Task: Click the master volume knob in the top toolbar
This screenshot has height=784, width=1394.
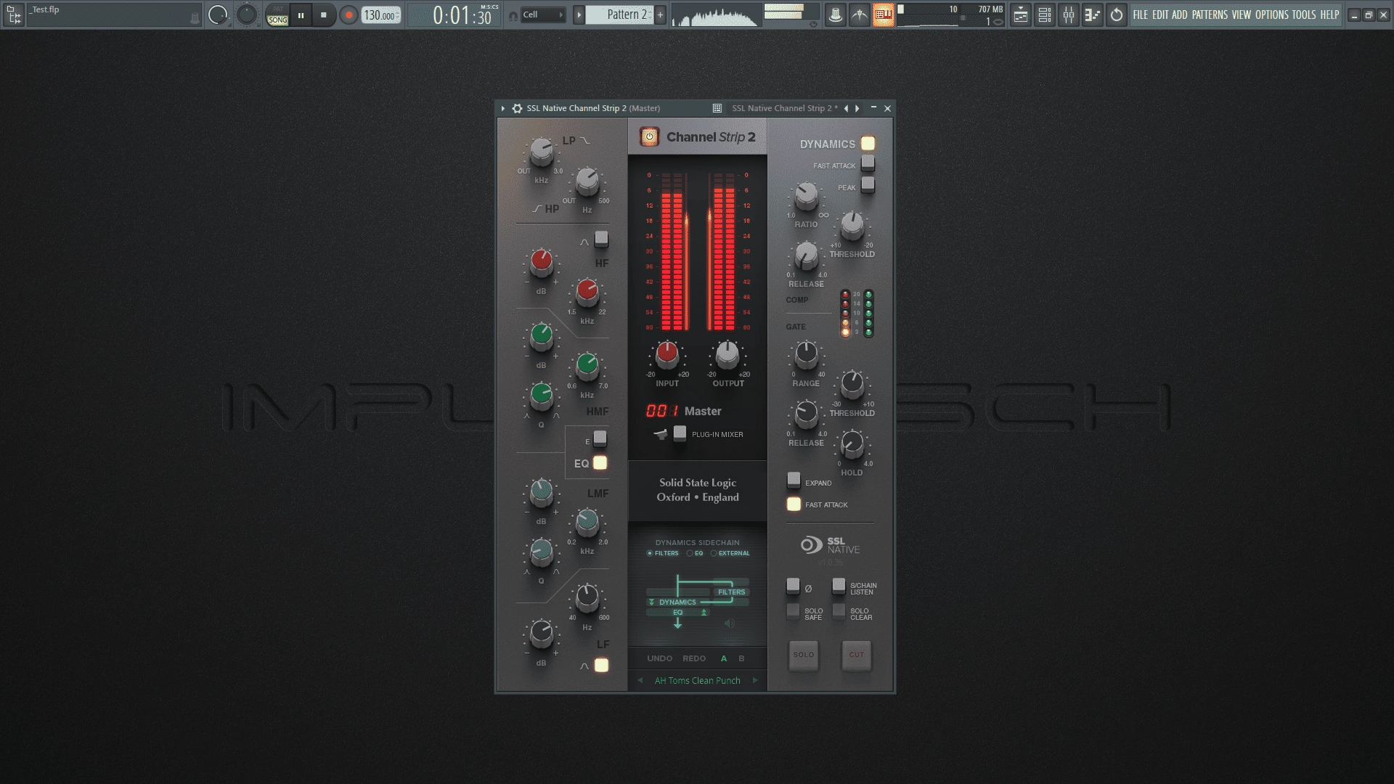Action: click(x=217, y=15)
